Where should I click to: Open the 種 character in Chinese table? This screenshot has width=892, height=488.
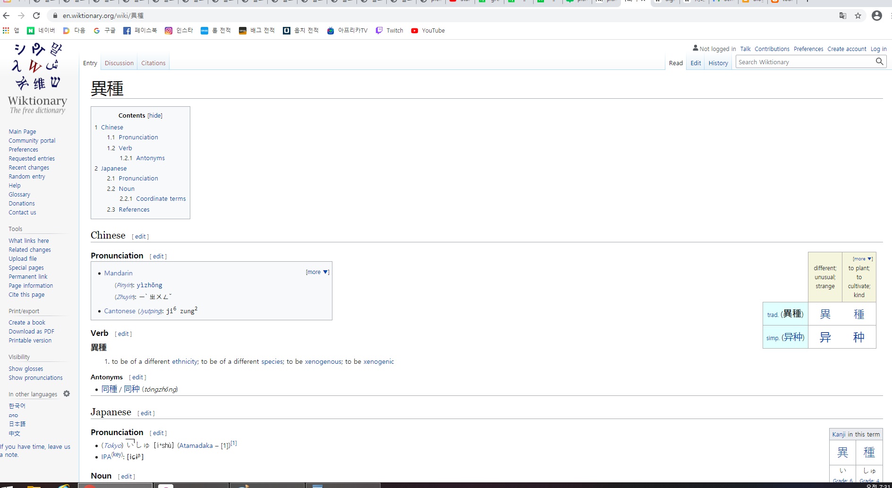(859, 314)
